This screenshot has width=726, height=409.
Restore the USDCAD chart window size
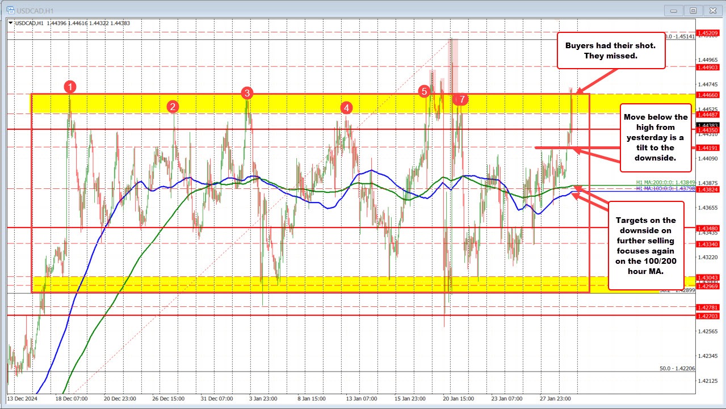pyautogui.click(x=693, y=10)
